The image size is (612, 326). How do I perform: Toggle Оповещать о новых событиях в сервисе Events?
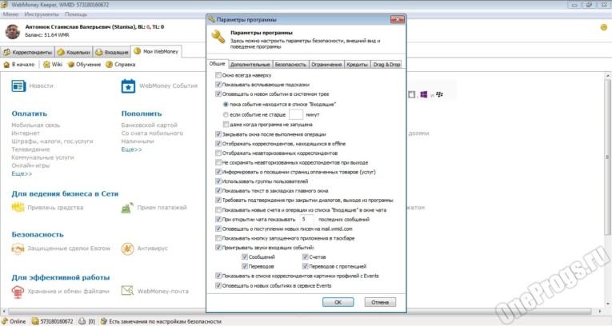(218, 286)
